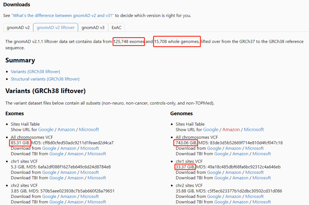The width and height of the screenshot is (309, 205).
Task: Jump to Structural variants (GRCh38 liftover) link
Action: coord(45,79)
